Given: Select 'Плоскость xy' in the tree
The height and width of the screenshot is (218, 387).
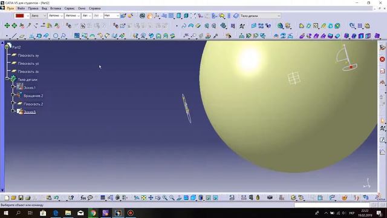Looking at the screenshot, I should [28, 55].
